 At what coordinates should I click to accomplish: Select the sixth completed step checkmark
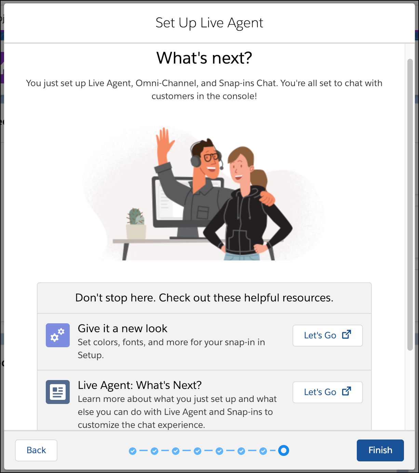241,451
